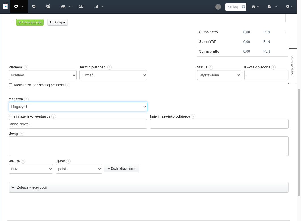Open the clients group icon
Image resolution: width=301 pixels, height=221 pixels.
point(48,6)
